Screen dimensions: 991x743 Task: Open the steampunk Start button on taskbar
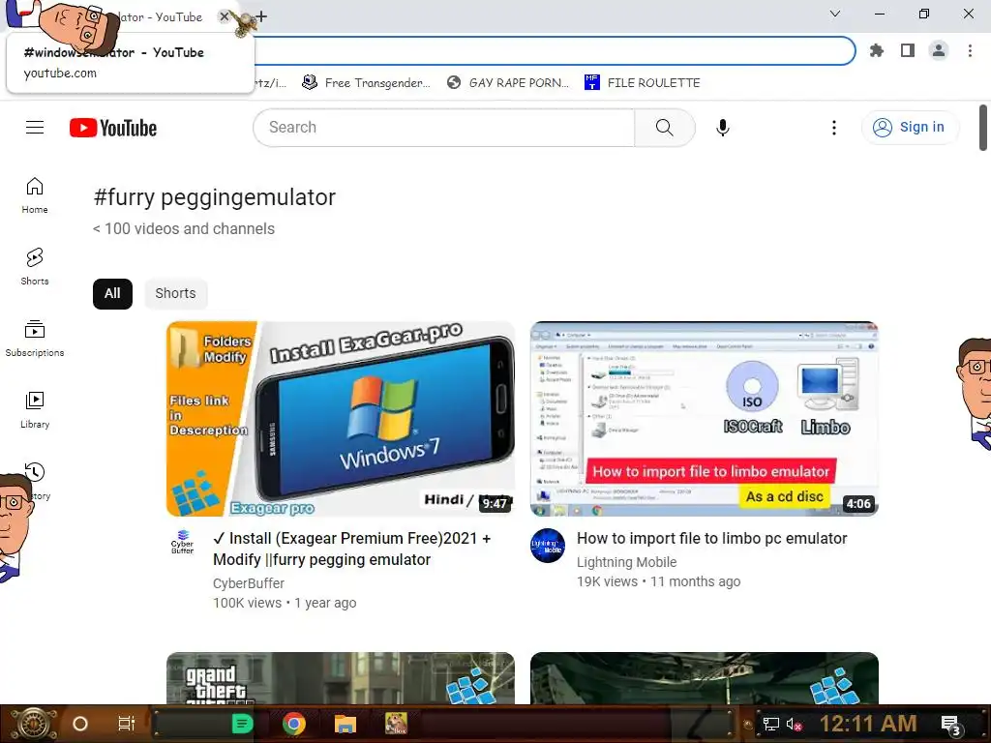point(33,724)
